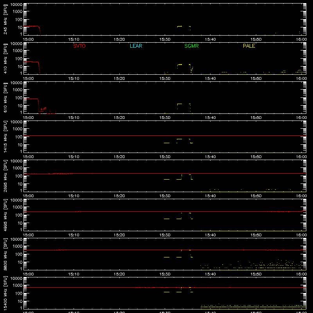The height and width of the screenshot is (313, 313).
Task: Select the 610 MHz [SFU] axis label
Action: tap(5, 97)
